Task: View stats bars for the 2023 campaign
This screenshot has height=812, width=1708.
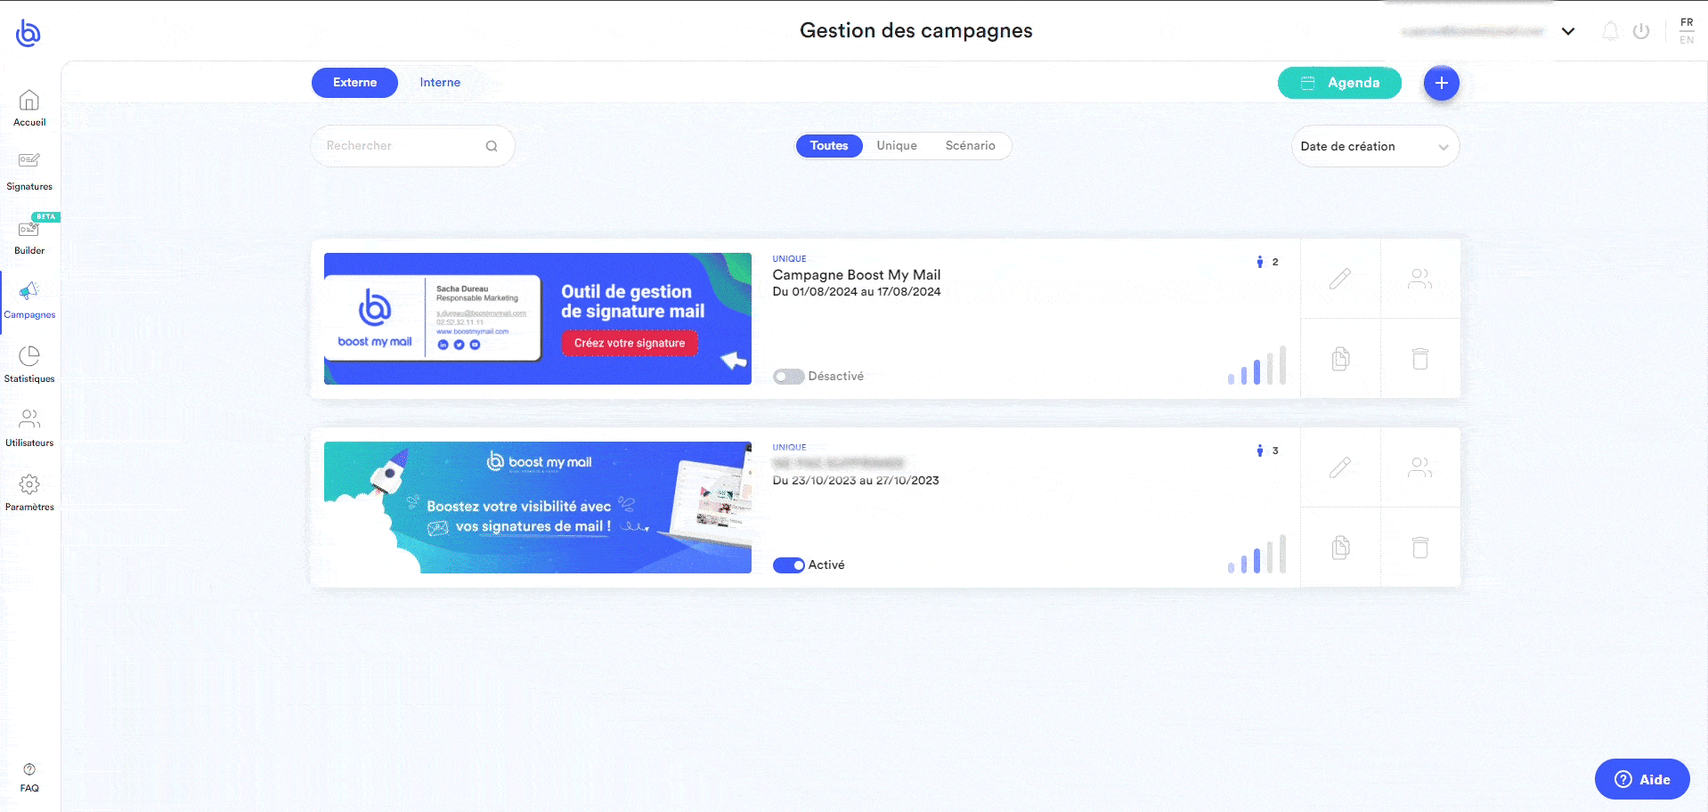Action: tap(1257, 554)
